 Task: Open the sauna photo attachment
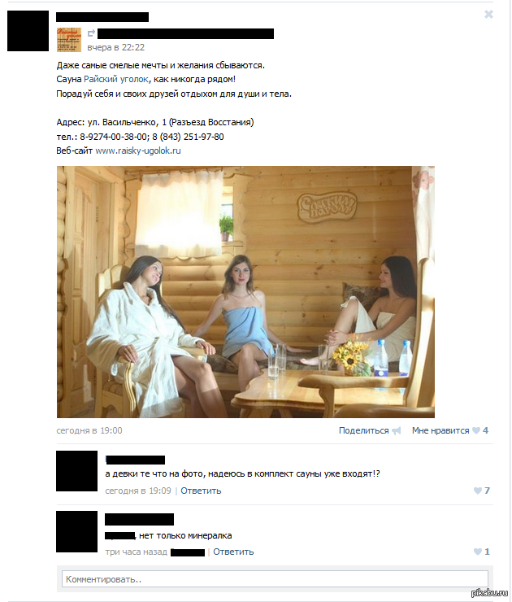pos(245,292)
